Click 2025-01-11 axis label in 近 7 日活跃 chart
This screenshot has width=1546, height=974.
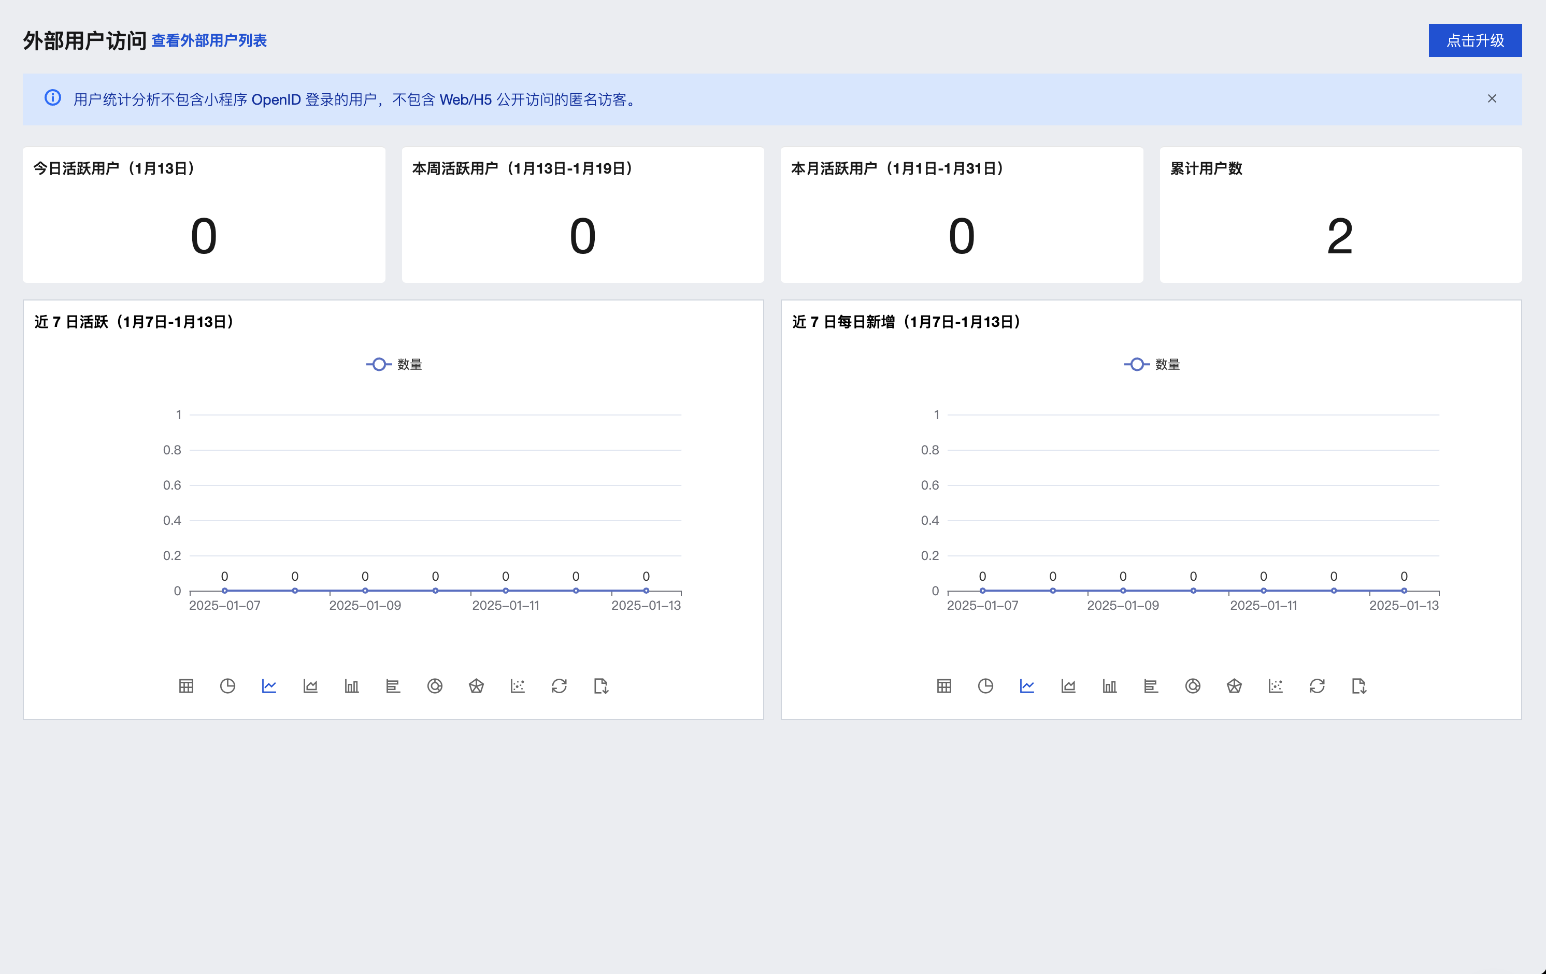pos(505,606)
